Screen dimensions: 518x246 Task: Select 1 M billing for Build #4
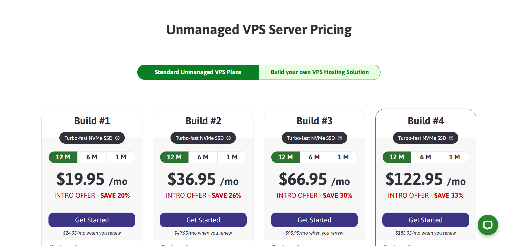point(454,157)
